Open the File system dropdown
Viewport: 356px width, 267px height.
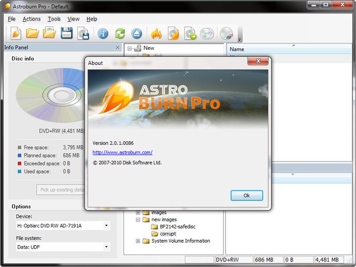pos(106,246)
